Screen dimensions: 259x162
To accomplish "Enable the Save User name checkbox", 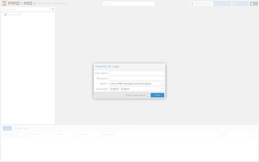I will (148, 95).
